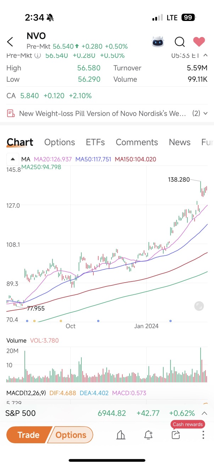Switch to the ETFs tab

click(95, 142)
